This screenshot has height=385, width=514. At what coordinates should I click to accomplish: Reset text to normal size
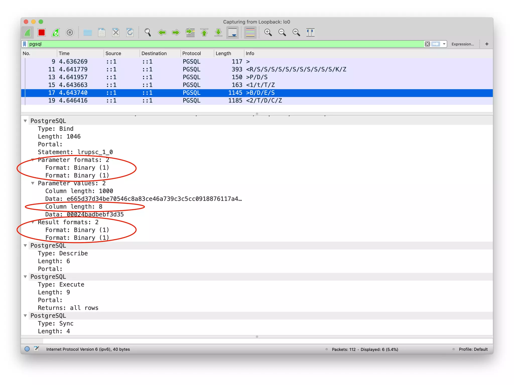coord(296,32)
